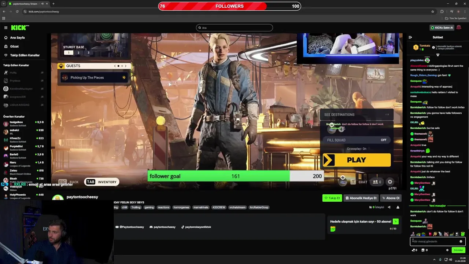Click the chat shop icon showing 0

[425, 250]
